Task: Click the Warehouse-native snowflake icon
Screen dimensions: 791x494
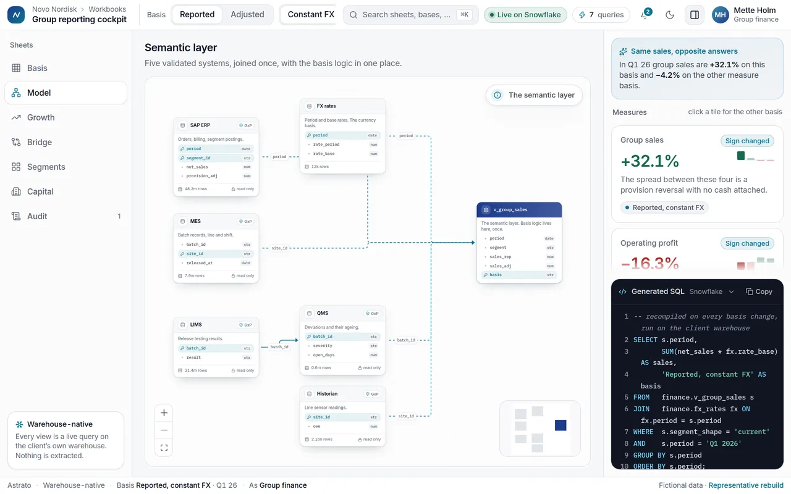Action: [19, 424]
